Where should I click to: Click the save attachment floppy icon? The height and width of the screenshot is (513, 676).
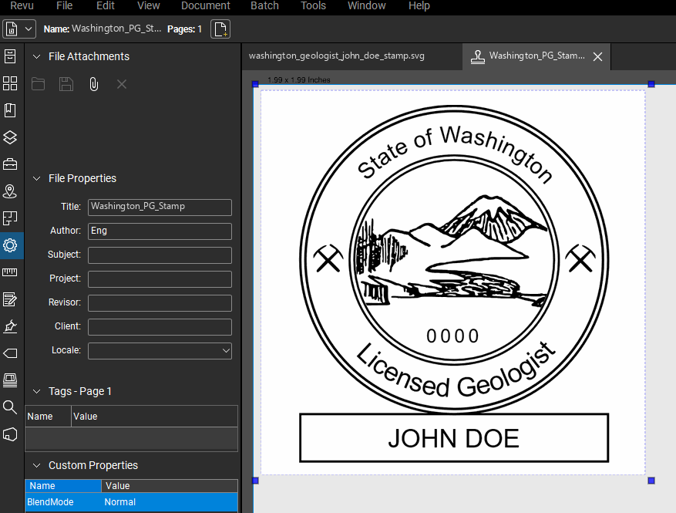pos(66,84)
